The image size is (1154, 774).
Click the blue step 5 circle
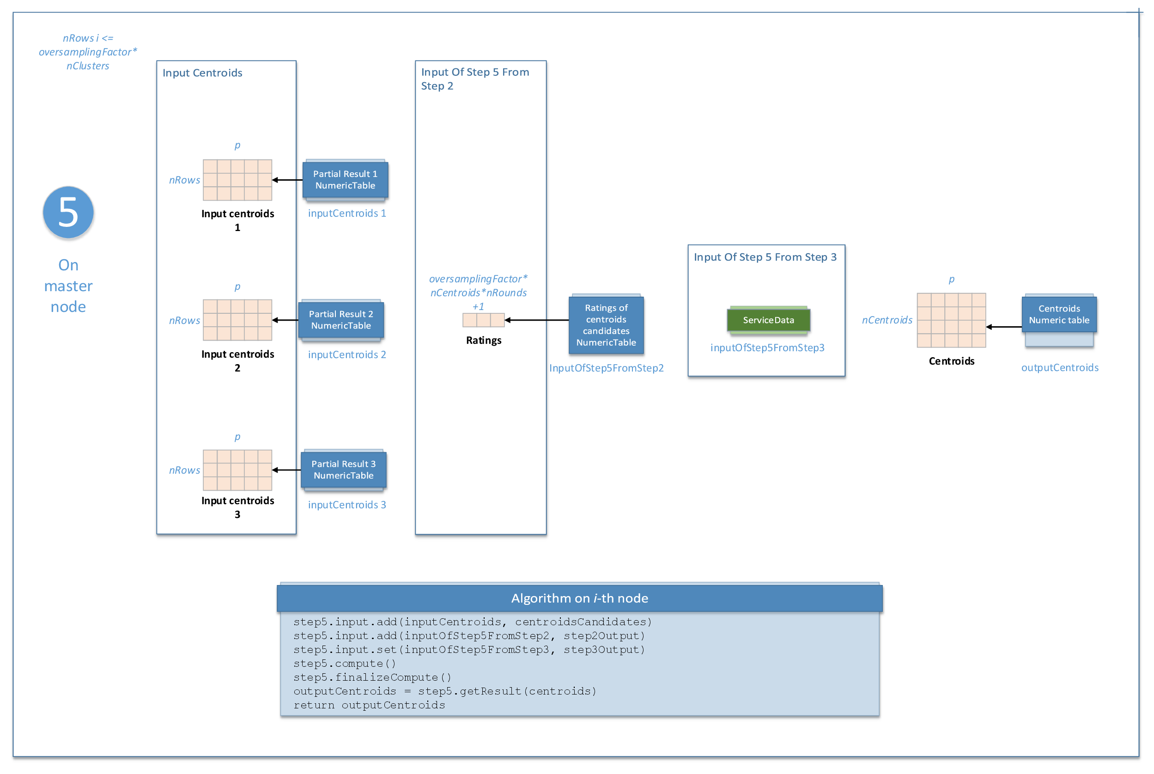[x=68, y=212]
